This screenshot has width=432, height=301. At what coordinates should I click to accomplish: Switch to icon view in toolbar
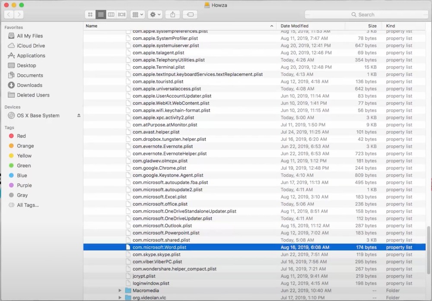coord(90,15)
